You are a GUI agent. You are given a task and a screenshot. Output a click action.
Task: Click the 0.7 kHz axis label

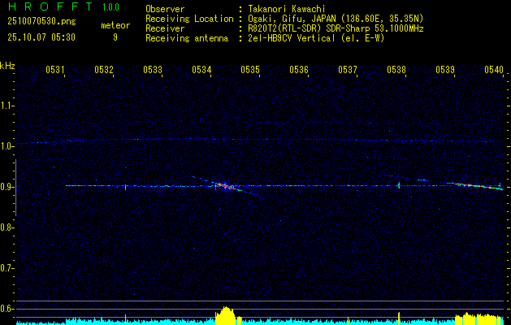point(6,268)
